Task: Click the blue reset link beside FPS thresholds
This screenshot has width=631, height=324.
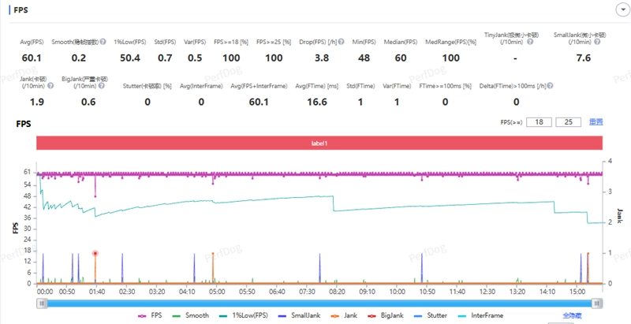Action: 596,122
